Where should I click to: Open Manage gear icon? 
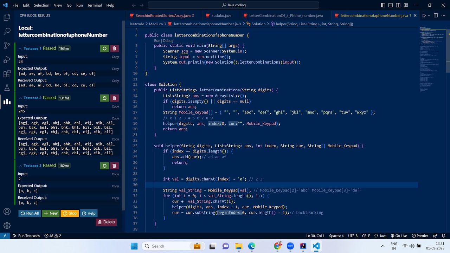click(x=7, y=226)
